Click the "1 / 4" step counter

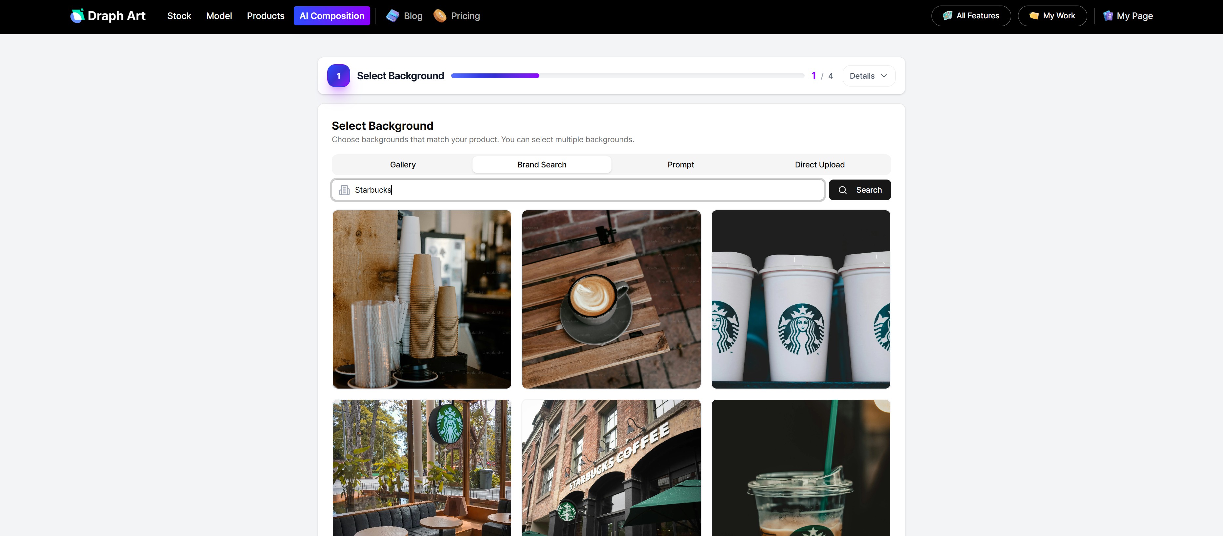click(x=822, y=76)
